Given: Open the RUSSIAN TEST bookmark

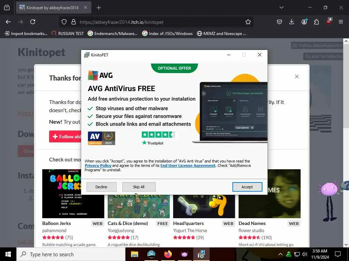Looking at the screenshot, I should click(x=67, y=34).
